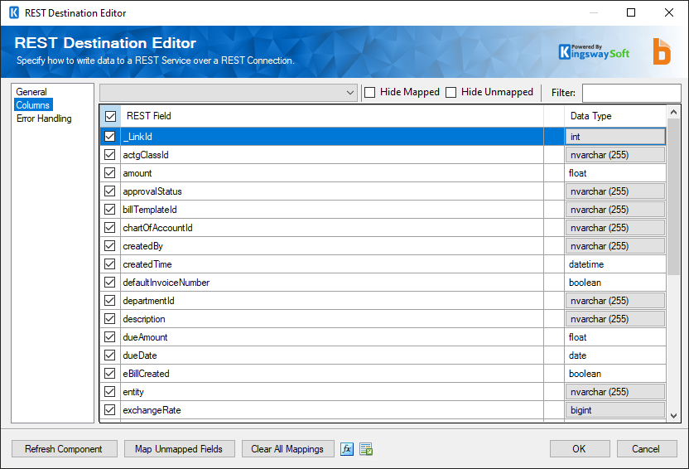Select the boolean cell for defaultInvoiceNumber
The image size is (689, 469).
point(615,283)
